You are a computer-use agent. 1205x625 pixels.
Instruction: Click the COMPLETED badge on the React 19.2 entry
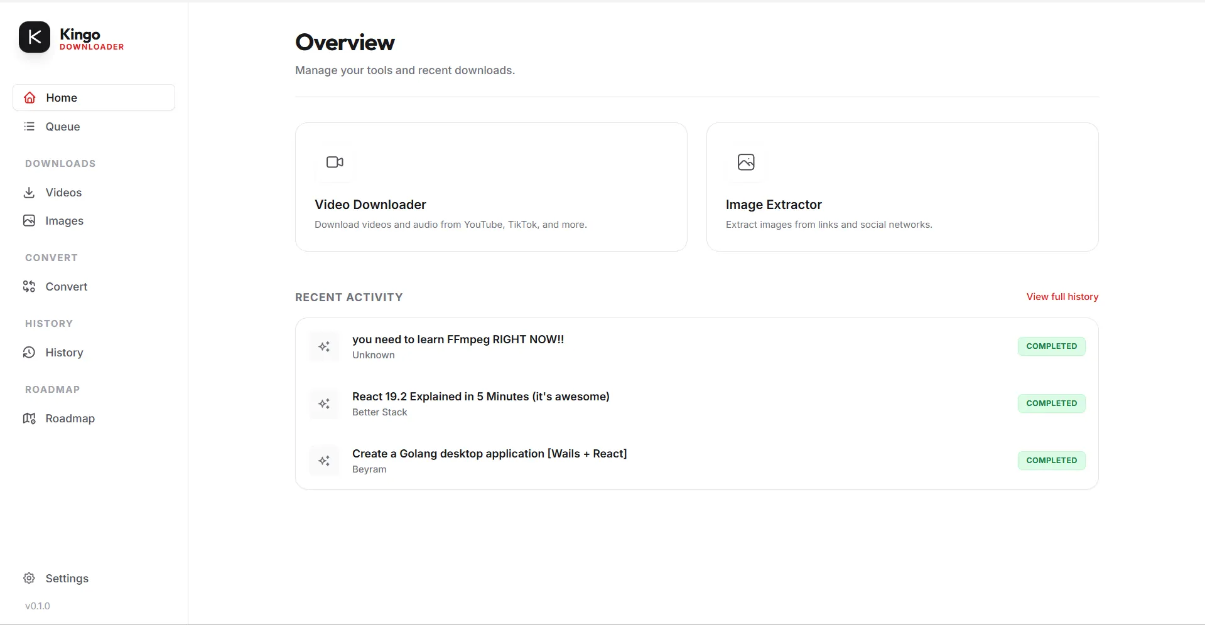point(1051,403)
